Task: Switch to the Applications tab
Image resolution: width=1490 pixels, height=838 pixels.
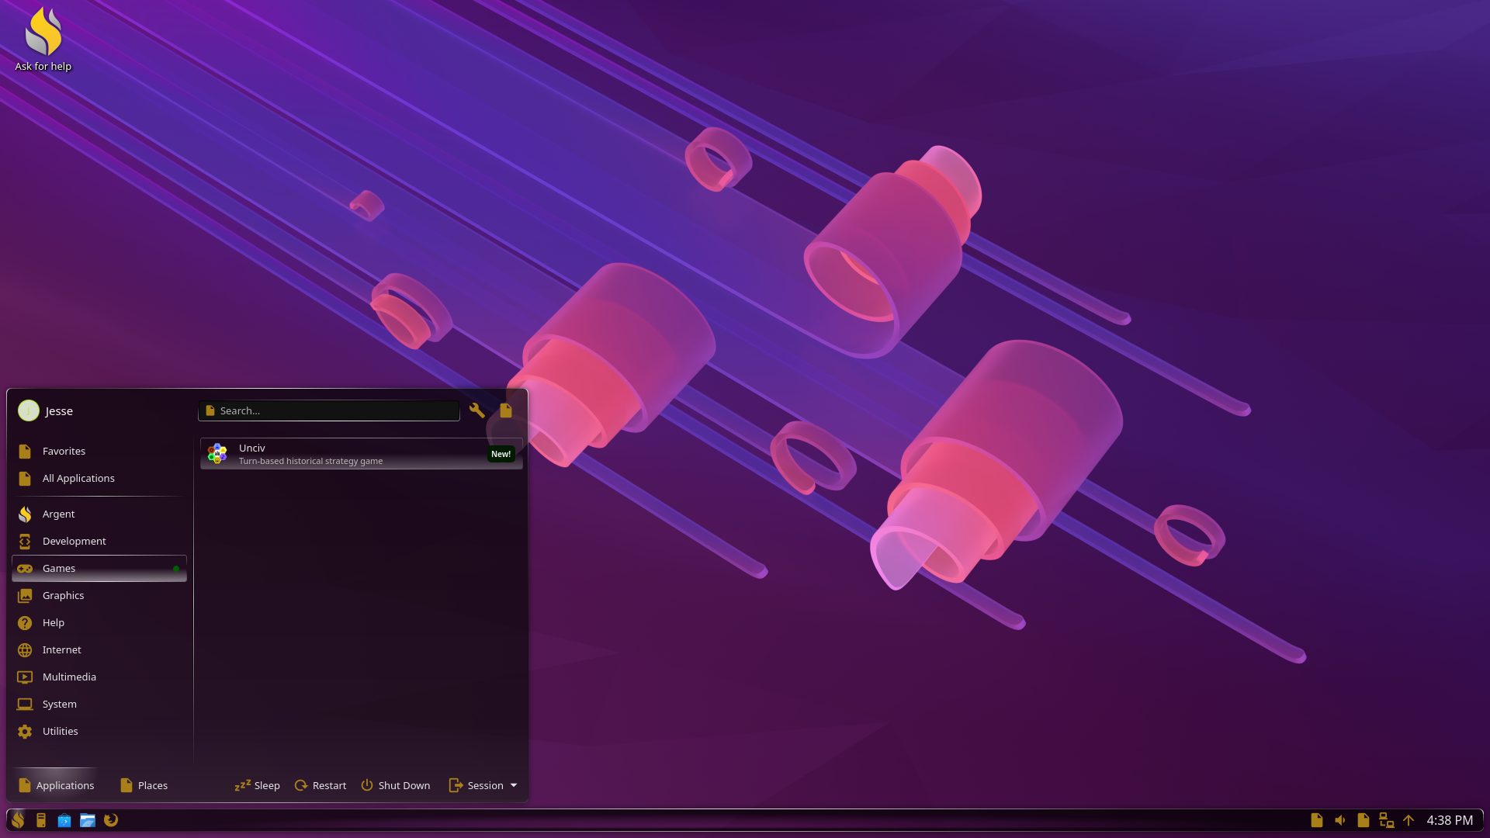Action: coord(56,785)
